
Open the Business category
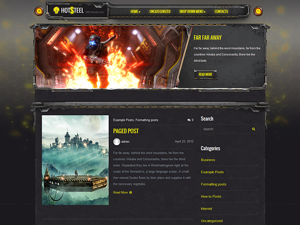coord(208,160)
